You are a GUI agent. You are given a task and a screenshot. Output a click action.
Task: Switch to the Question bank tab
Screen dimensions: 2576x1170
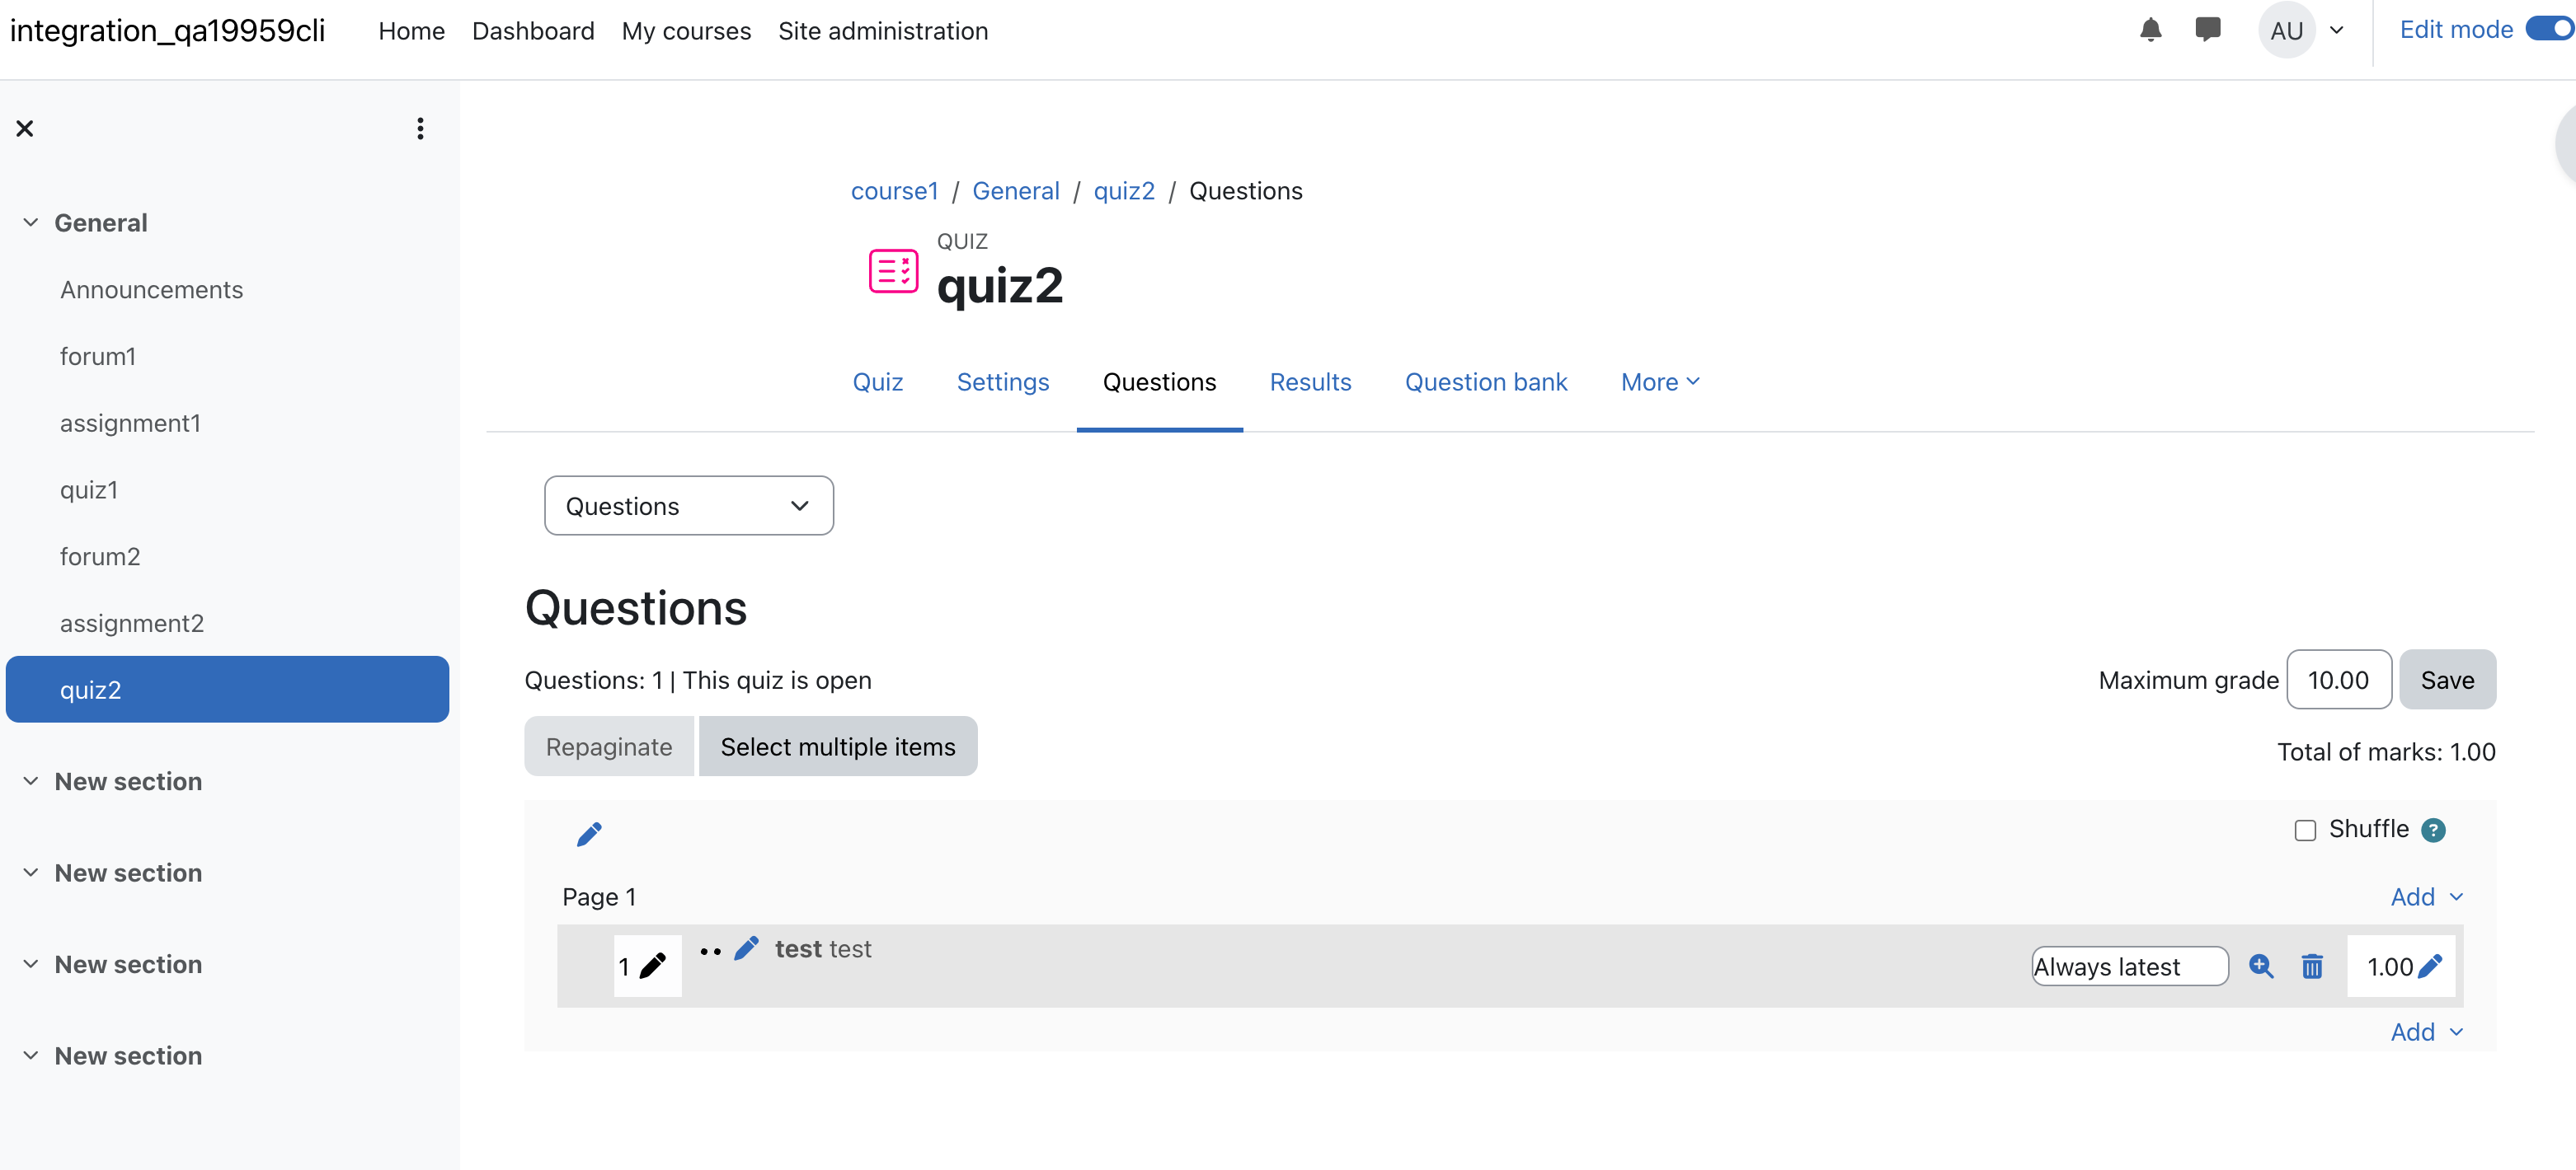coord(1485,381)
